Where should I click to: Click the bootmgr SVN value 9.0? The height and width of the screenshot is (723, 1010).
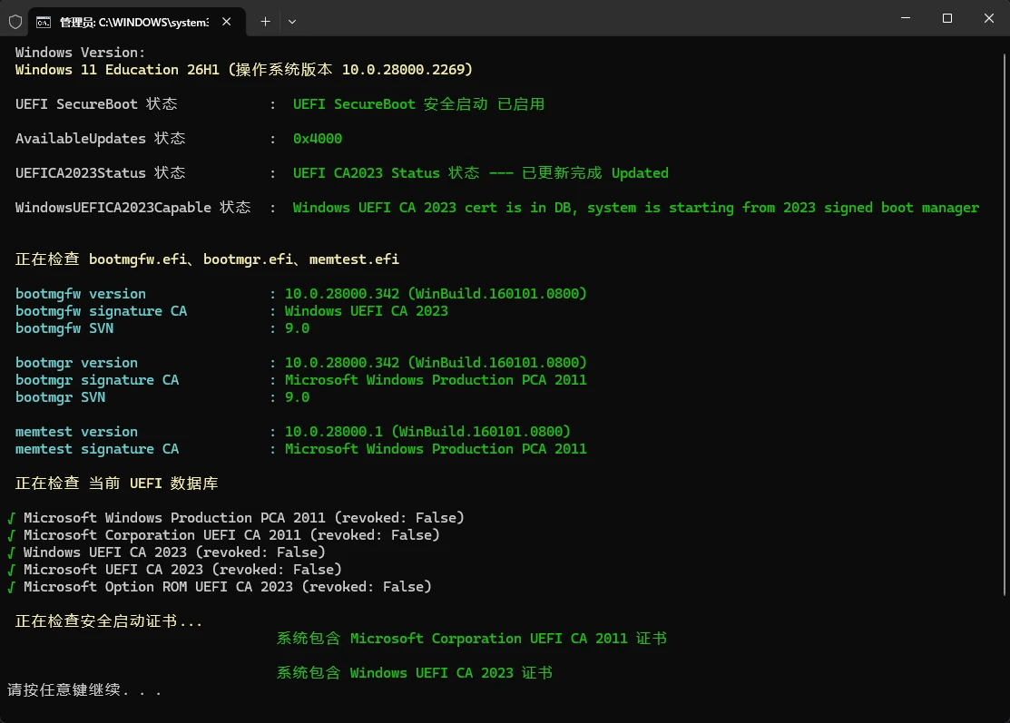297,397
